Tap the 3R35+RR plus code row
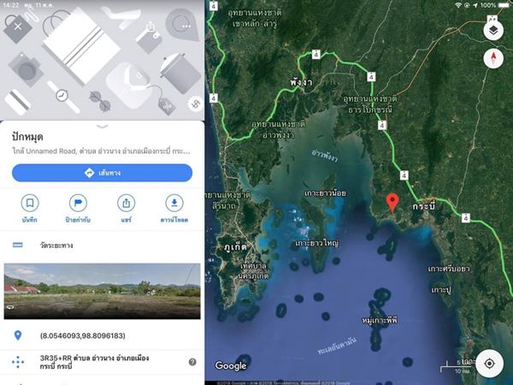The image size is (513, 385). click(102, 362)
